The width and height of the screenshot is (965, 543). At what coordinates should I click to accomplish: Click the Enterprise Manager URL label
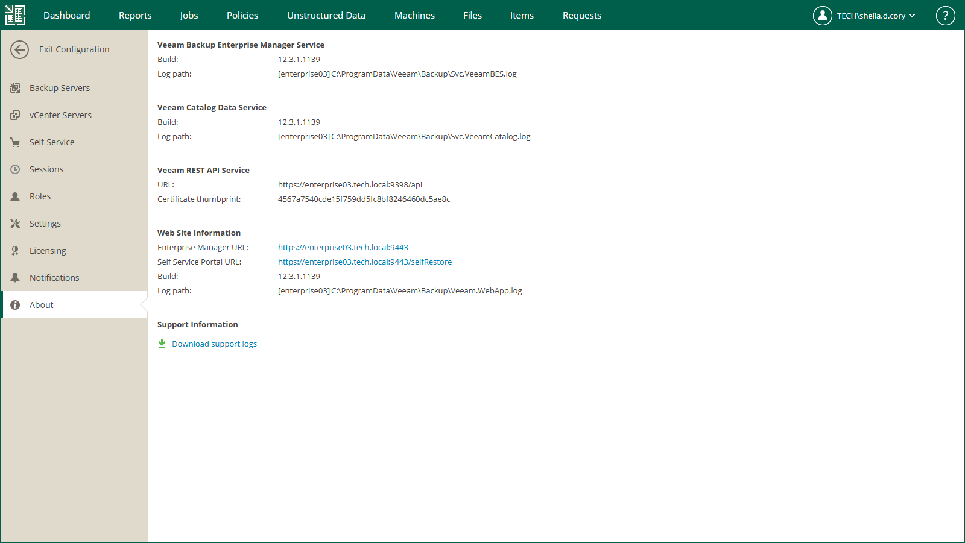point(203,248)
